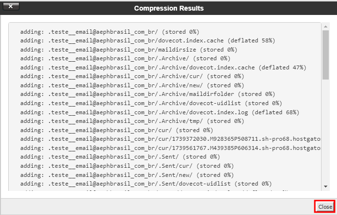Select the .Archive/cur/ log entry
337x215 pixels.
click(132, 76)
